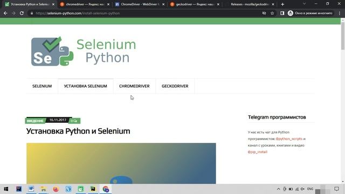Open the CHROMEDRIVER menu item
This screenshot has height=194, width=345.
point(134,86)
